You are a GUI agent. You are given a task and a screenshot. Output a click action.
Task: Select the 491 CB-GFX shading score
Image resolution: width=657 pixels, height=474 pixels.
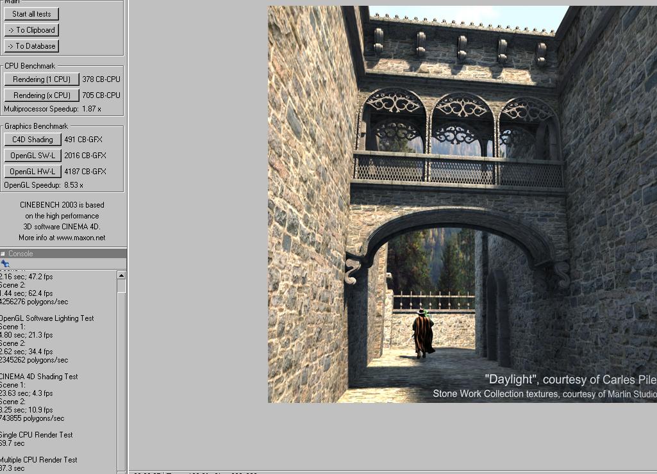click(83, 140)
